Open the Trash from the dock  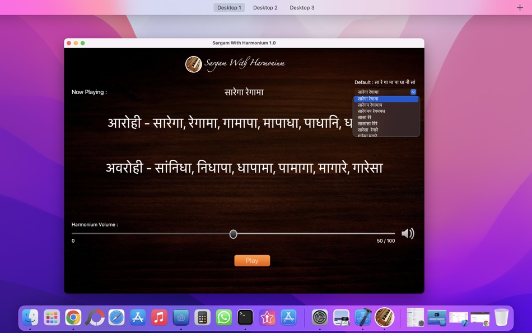click(x=500, y=318)
